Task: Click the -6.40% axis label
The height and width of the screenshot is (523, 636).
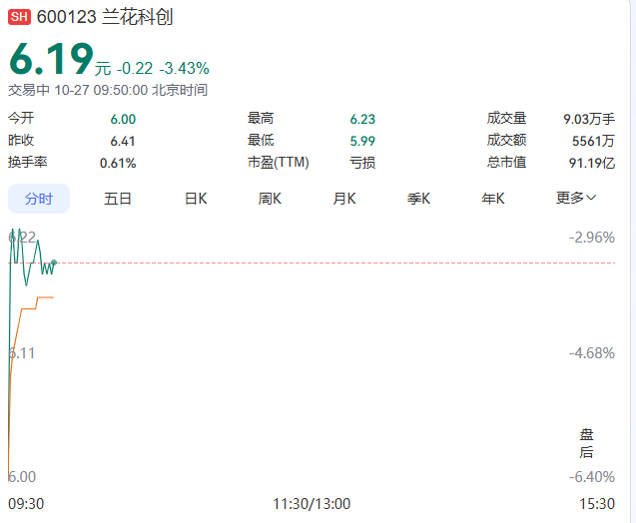Action: [x=592, y=477]
